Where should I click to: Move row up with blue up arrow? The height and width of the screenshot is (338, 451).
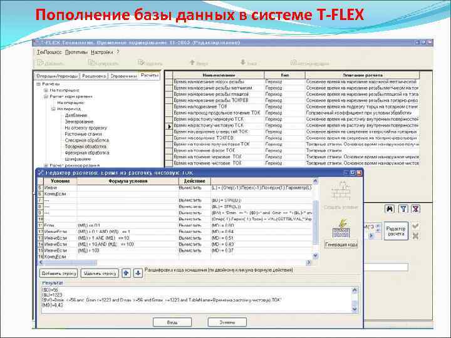(x=127, y=273)
